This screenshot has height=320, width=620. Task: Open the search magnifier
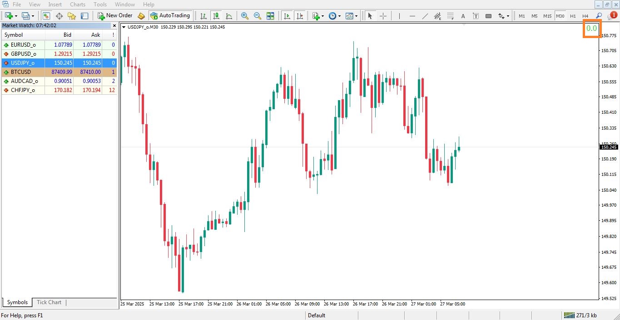click(599, 16)
